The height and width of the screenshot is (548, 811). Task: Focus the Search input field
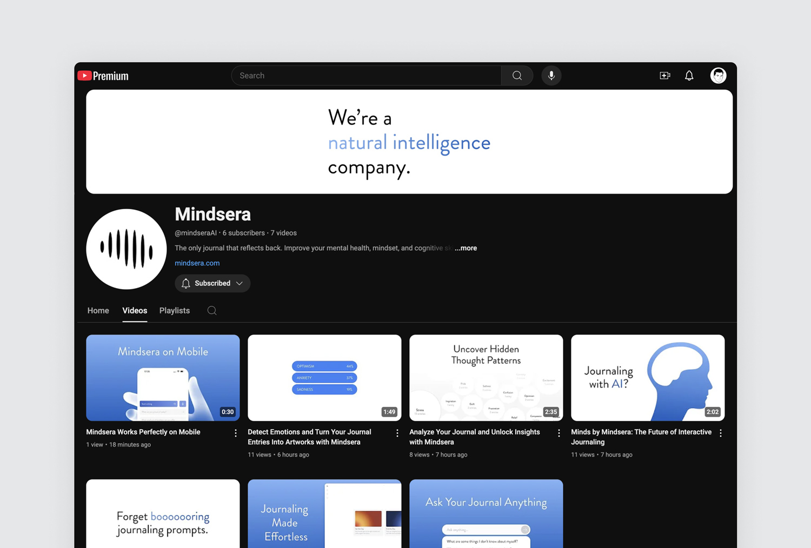pos(367,76)
